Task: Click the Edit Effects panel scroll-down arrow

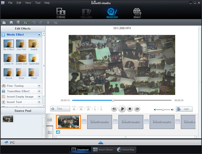Action: click(44, 105)
